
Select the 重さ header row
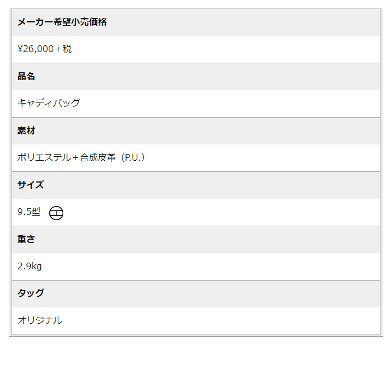(x=196, y=240)
